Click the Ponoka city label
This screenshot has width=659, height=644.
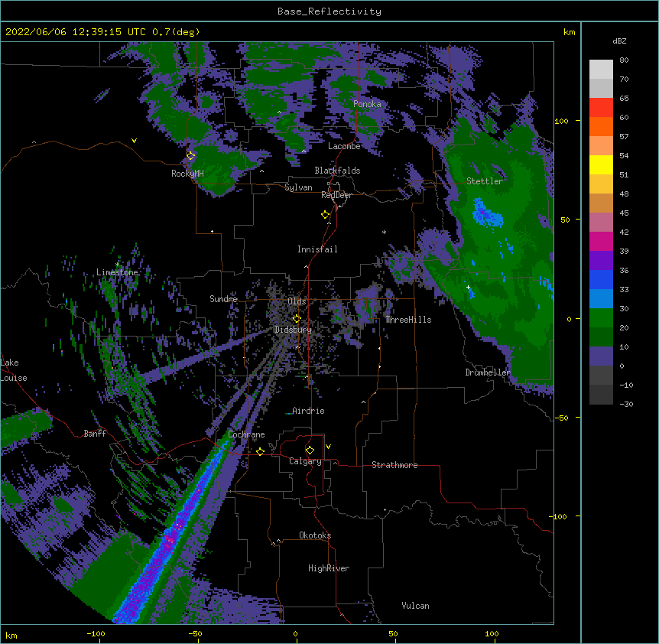click(x=367, y=104)
